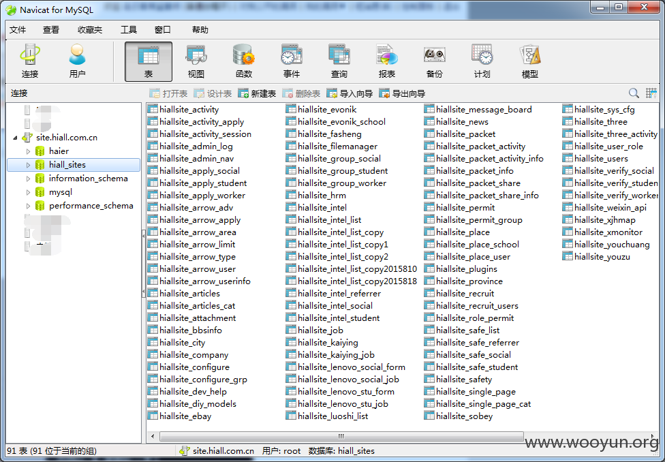Click the 导入向导 import wizard button
This screenshot has width=665, height=462.
350,94
